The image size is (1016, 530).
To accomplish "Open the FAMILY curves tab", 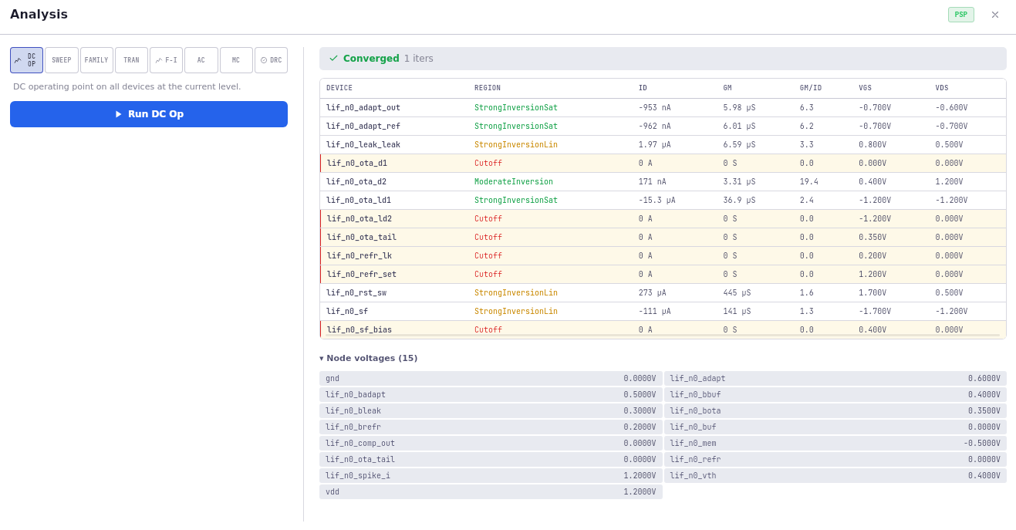I will 96,60.
